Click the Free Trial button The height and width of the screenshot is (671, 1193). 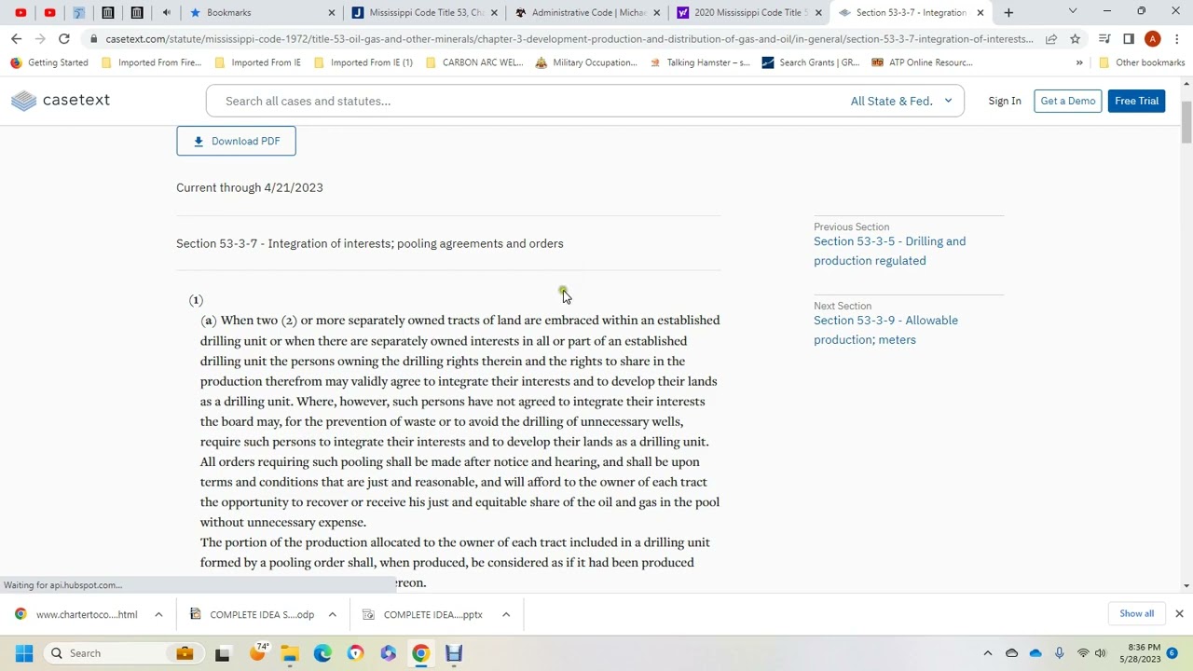coord(1136,101)
